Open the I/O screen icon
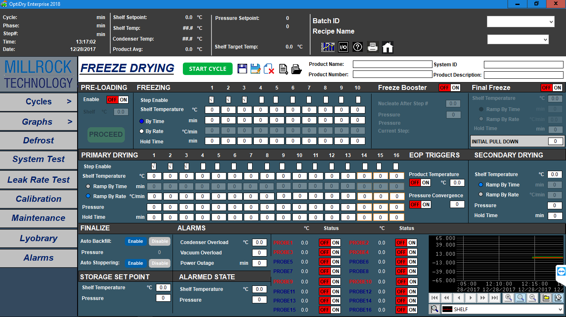Image resolution: width=566 pixels, height=317 pixels. point(343,47)
